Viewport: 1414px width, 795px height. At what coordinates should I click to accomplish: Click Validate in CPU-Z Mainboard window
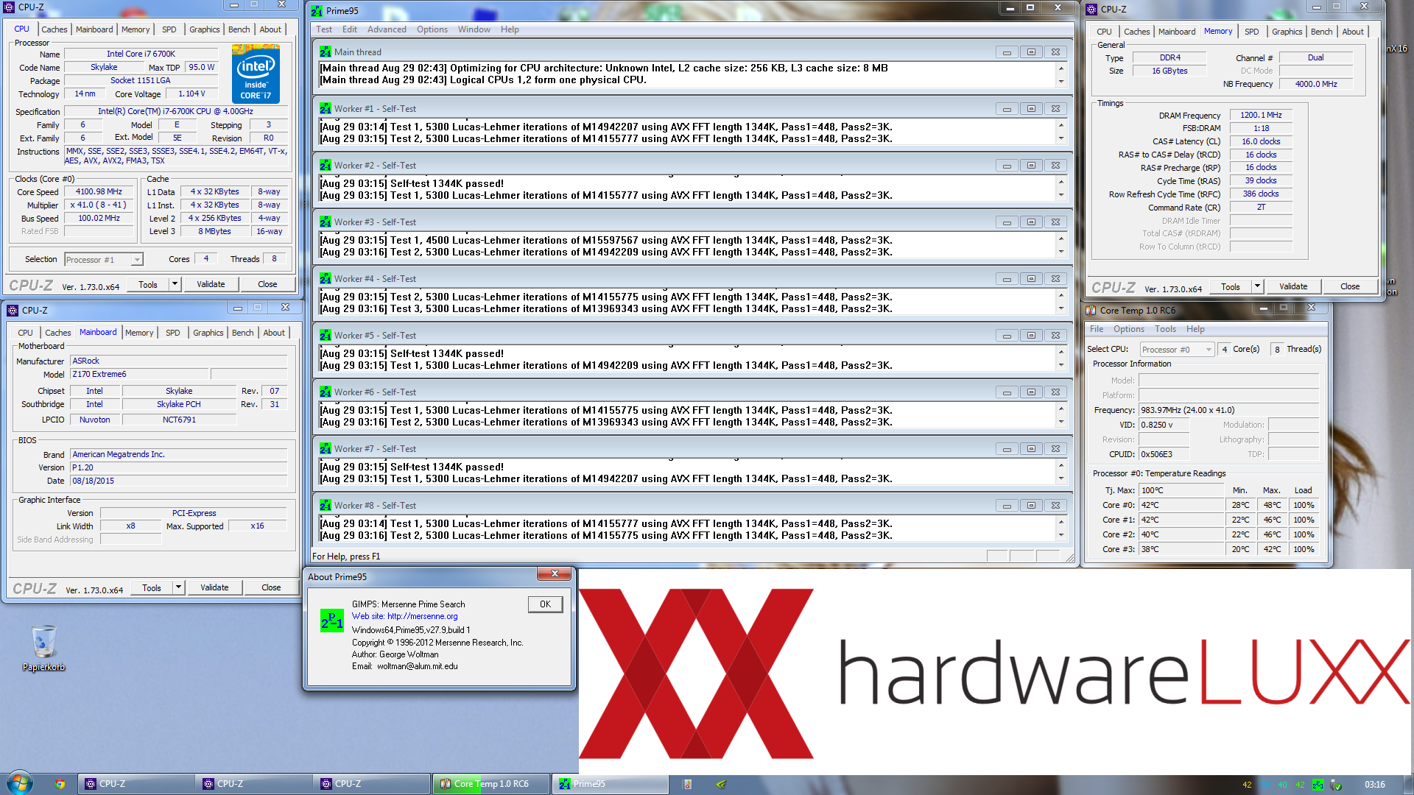(214, 587)
